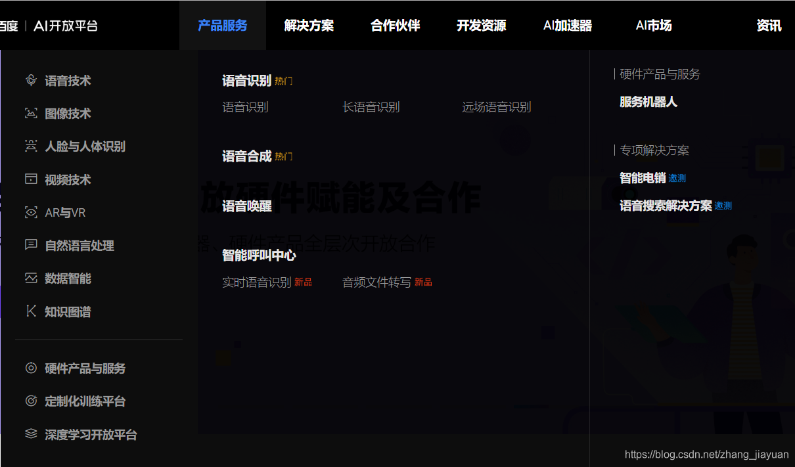Click the 语音合成 heading
795x467 pixels.
(x=246, y=156)
